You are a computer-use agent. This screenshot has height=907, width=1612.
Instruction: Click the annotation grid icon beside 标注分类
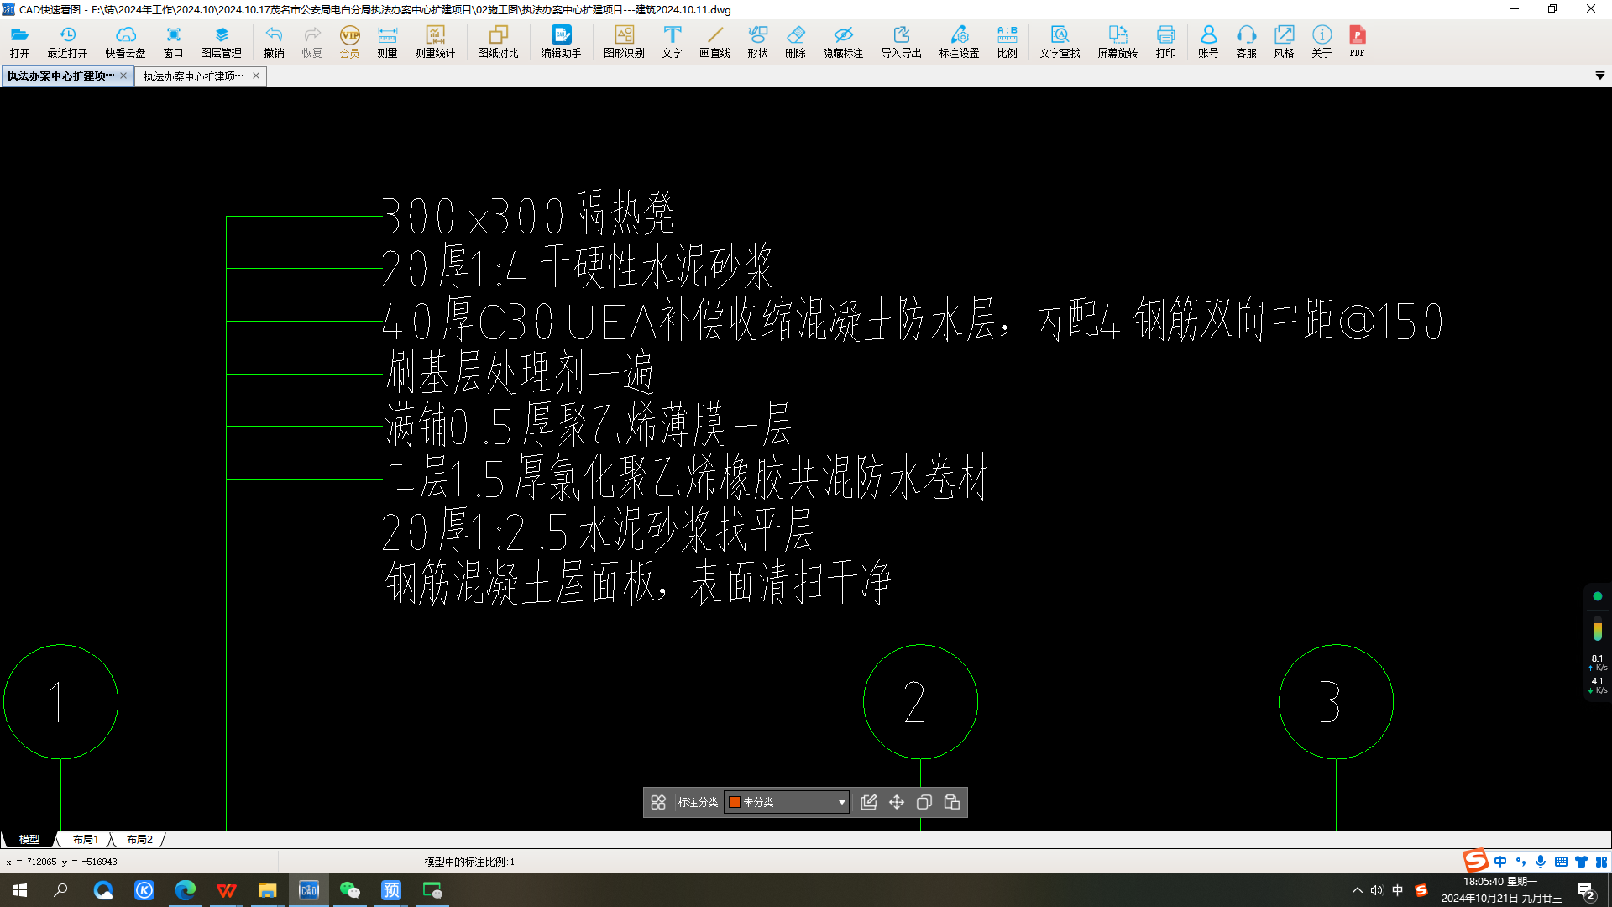pos(658,802)
